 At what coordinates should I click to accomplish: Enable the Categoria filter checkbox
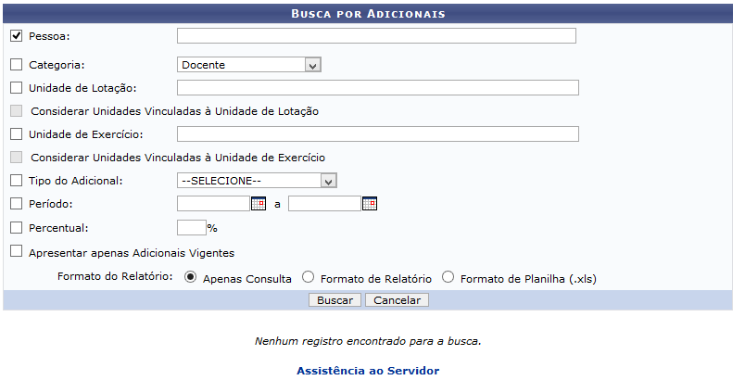tap(16, 64)
